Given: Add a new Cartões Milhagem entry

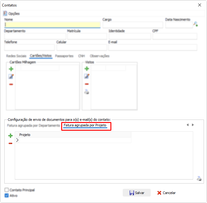Looking at the screenshot, I should [11, 69].
